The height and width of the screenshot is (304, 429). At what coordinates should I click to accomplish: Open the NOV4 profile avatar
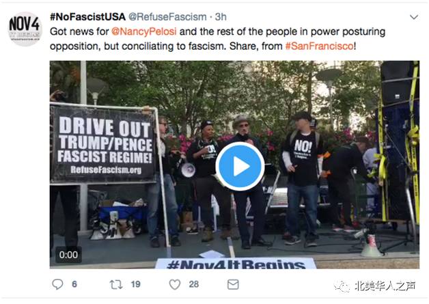[x=25, y=29]
